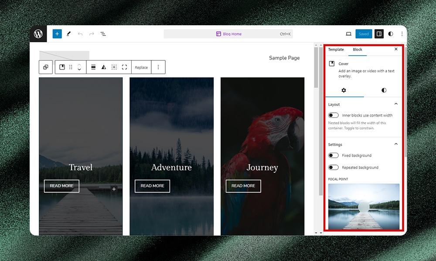Turn on Repeated background

[334, 167]
